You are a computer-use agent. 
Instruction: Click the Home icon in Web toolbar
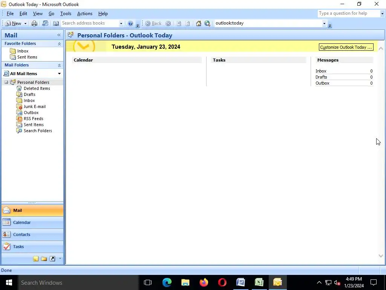pos(198,23)
